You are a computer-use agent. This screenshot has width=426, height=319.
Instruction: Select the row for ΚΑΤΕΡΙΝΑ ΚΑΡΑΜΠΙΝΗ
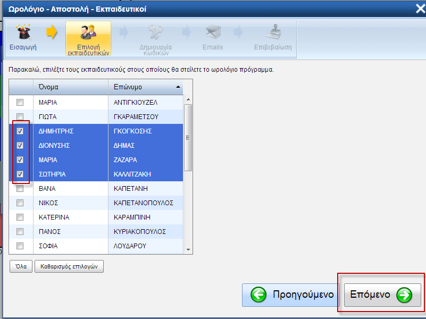[106, 217]
